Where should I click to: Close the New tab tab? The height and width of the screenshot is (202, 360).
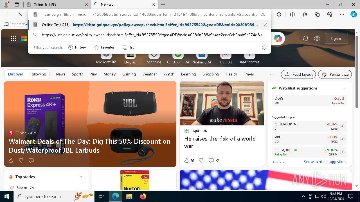tap(154, 4)
